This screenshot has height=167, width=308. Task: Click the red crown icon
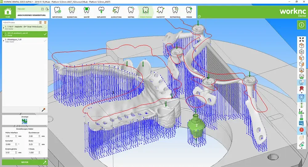click(302, 89)
